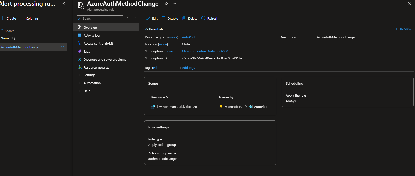This screenshot has width=415, height=176.
Task: Click move link beside Subscription
Action: [169, 51]
